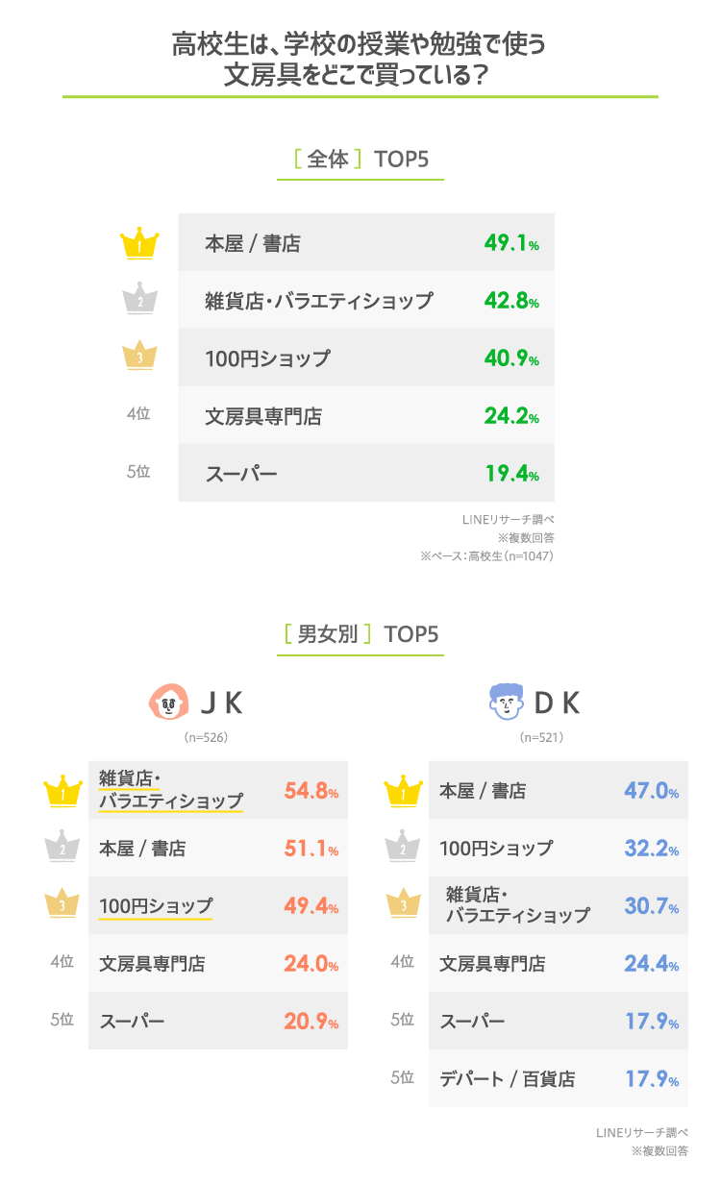Click the silver crown beside 雑貨店・バラエティショップ 42.8%
721x1184 pixels.
pos(139,301)
